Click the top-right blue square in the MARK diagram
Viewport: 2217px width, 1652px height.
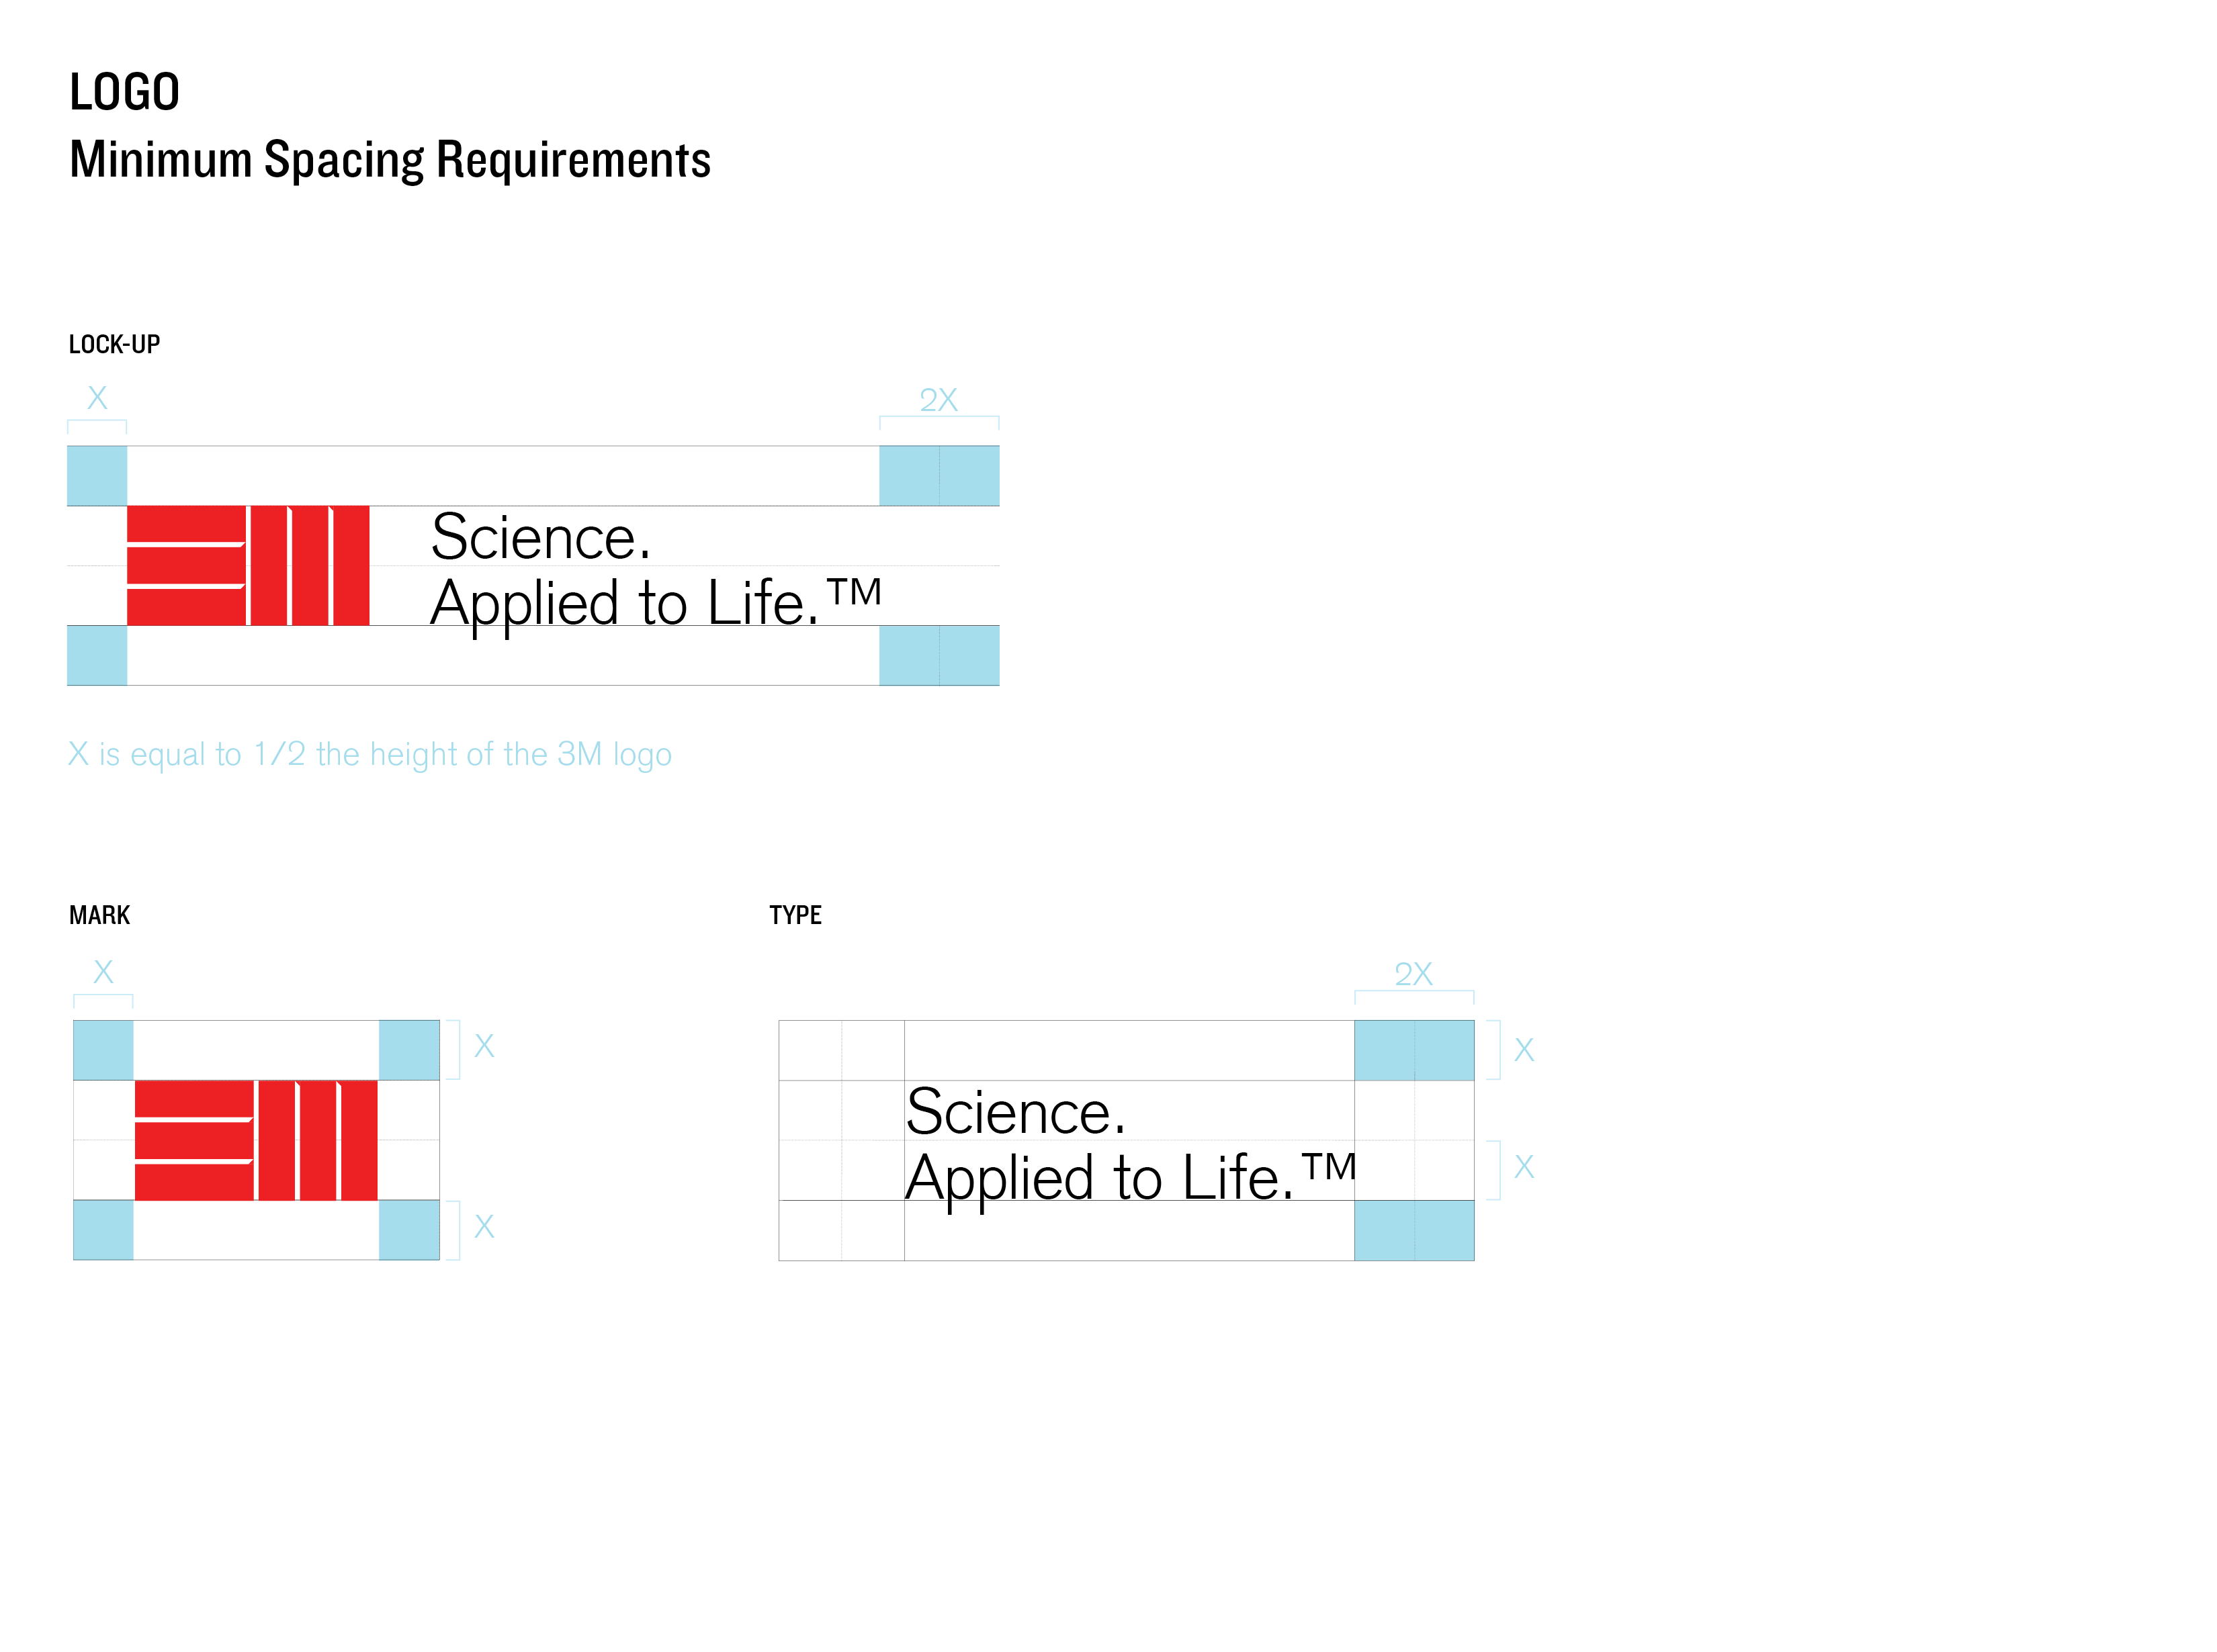(409, 1049)
